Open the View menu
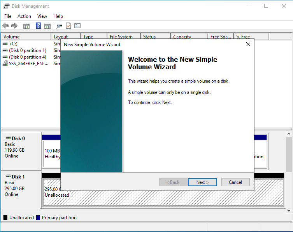293x232 pixels. pyautogui.click(x=42, y=16)
